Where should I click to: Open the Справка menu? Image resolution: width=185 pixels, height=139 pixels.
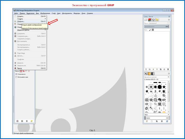(x=90, y=13)
